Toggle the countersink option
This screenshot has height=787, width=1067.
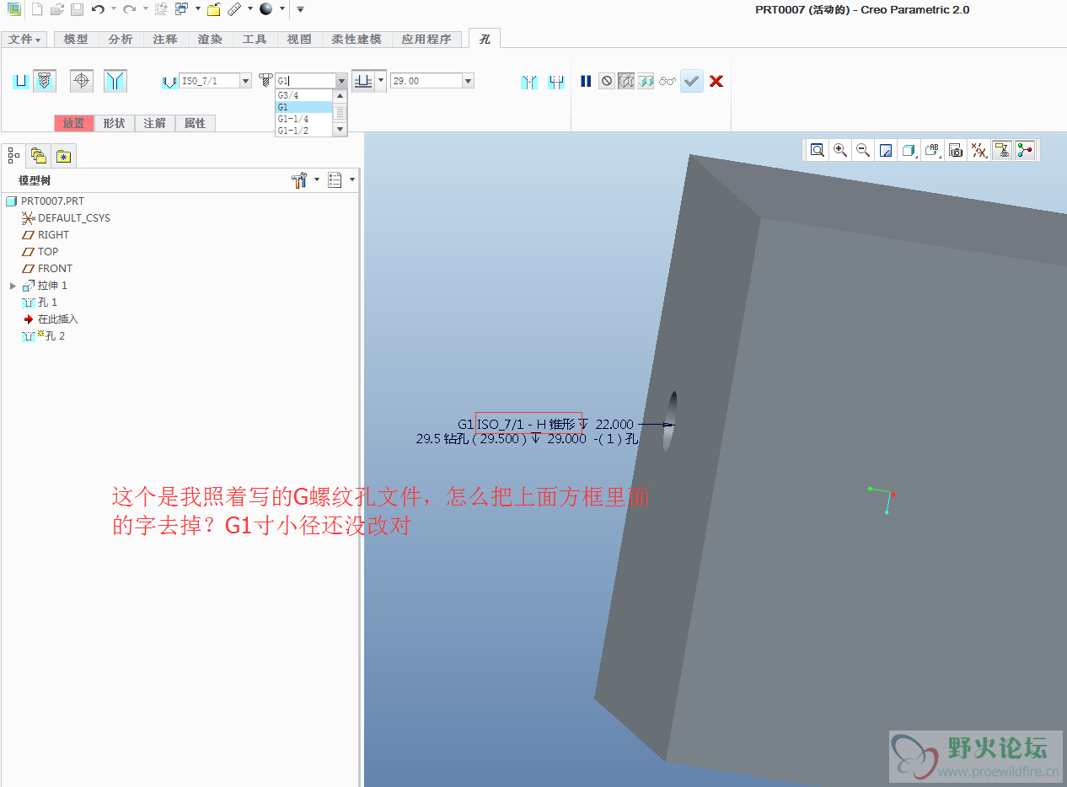[x=529, y=82]
